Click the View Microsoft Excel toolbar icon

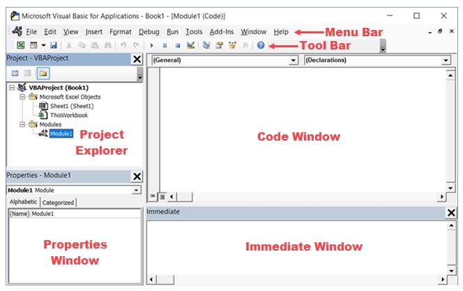click(21, 45)
